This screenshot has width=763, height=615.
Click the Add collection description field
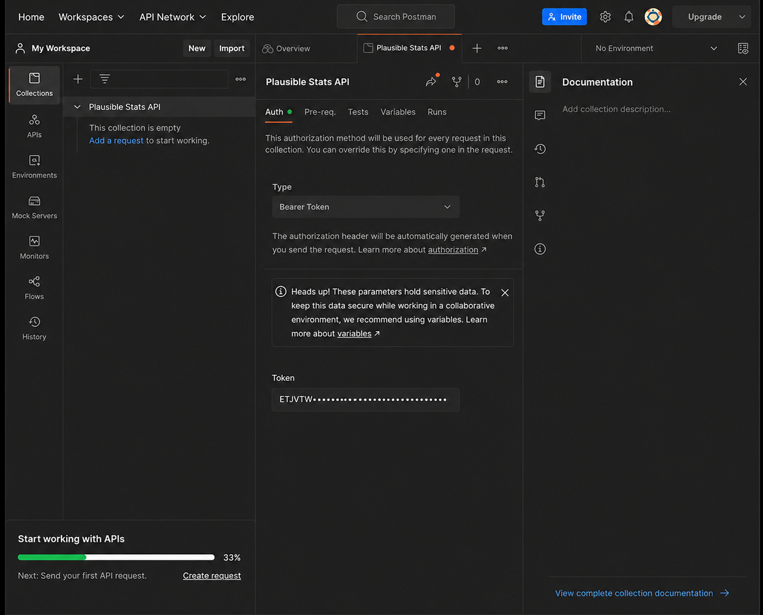616,109
